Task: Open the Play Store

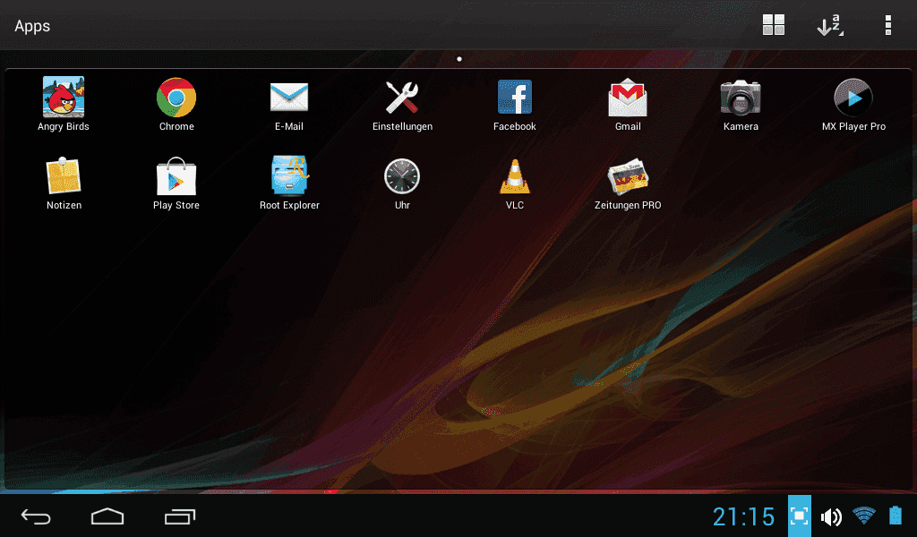Action: [176, 183]
